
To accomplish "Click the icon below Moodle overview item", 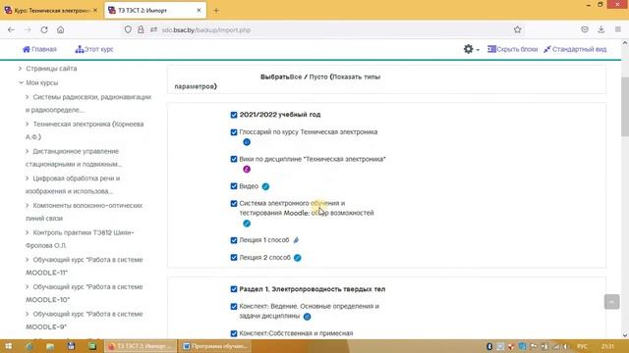I will point(247,224).
